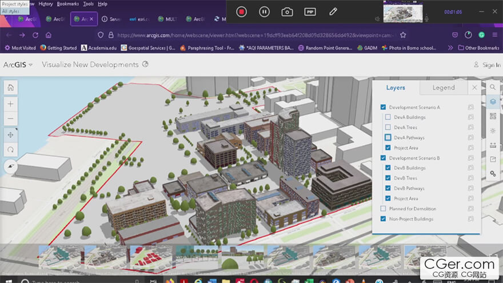The width and height of the screenshot is (503, 283).
Task: Bookmark this page with the star
Action: (403, 35)
